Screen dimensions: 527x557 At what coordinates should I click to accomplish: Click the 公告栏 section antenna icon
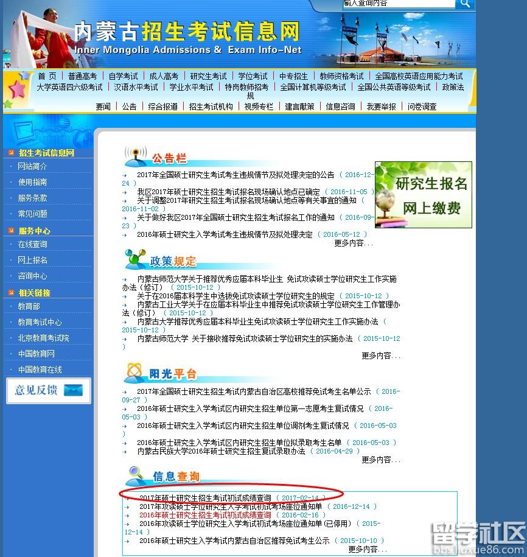pos(135,156)
